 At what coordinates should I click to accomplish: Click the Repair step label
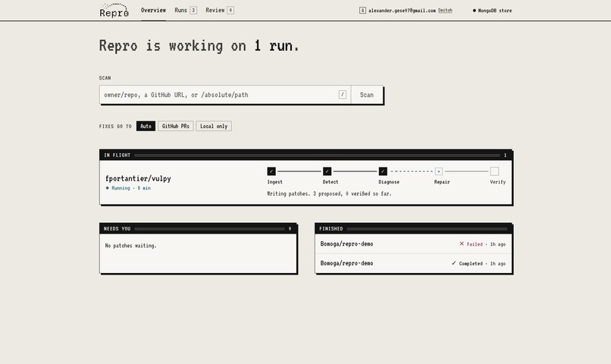click(442, 182)
